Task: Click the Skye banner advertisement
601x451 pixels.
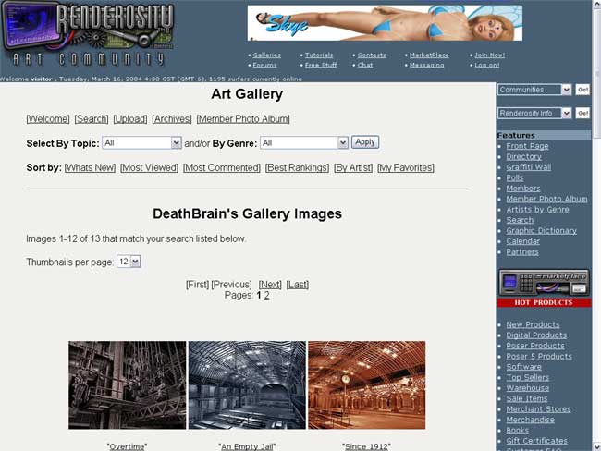Action: [384, 22]
